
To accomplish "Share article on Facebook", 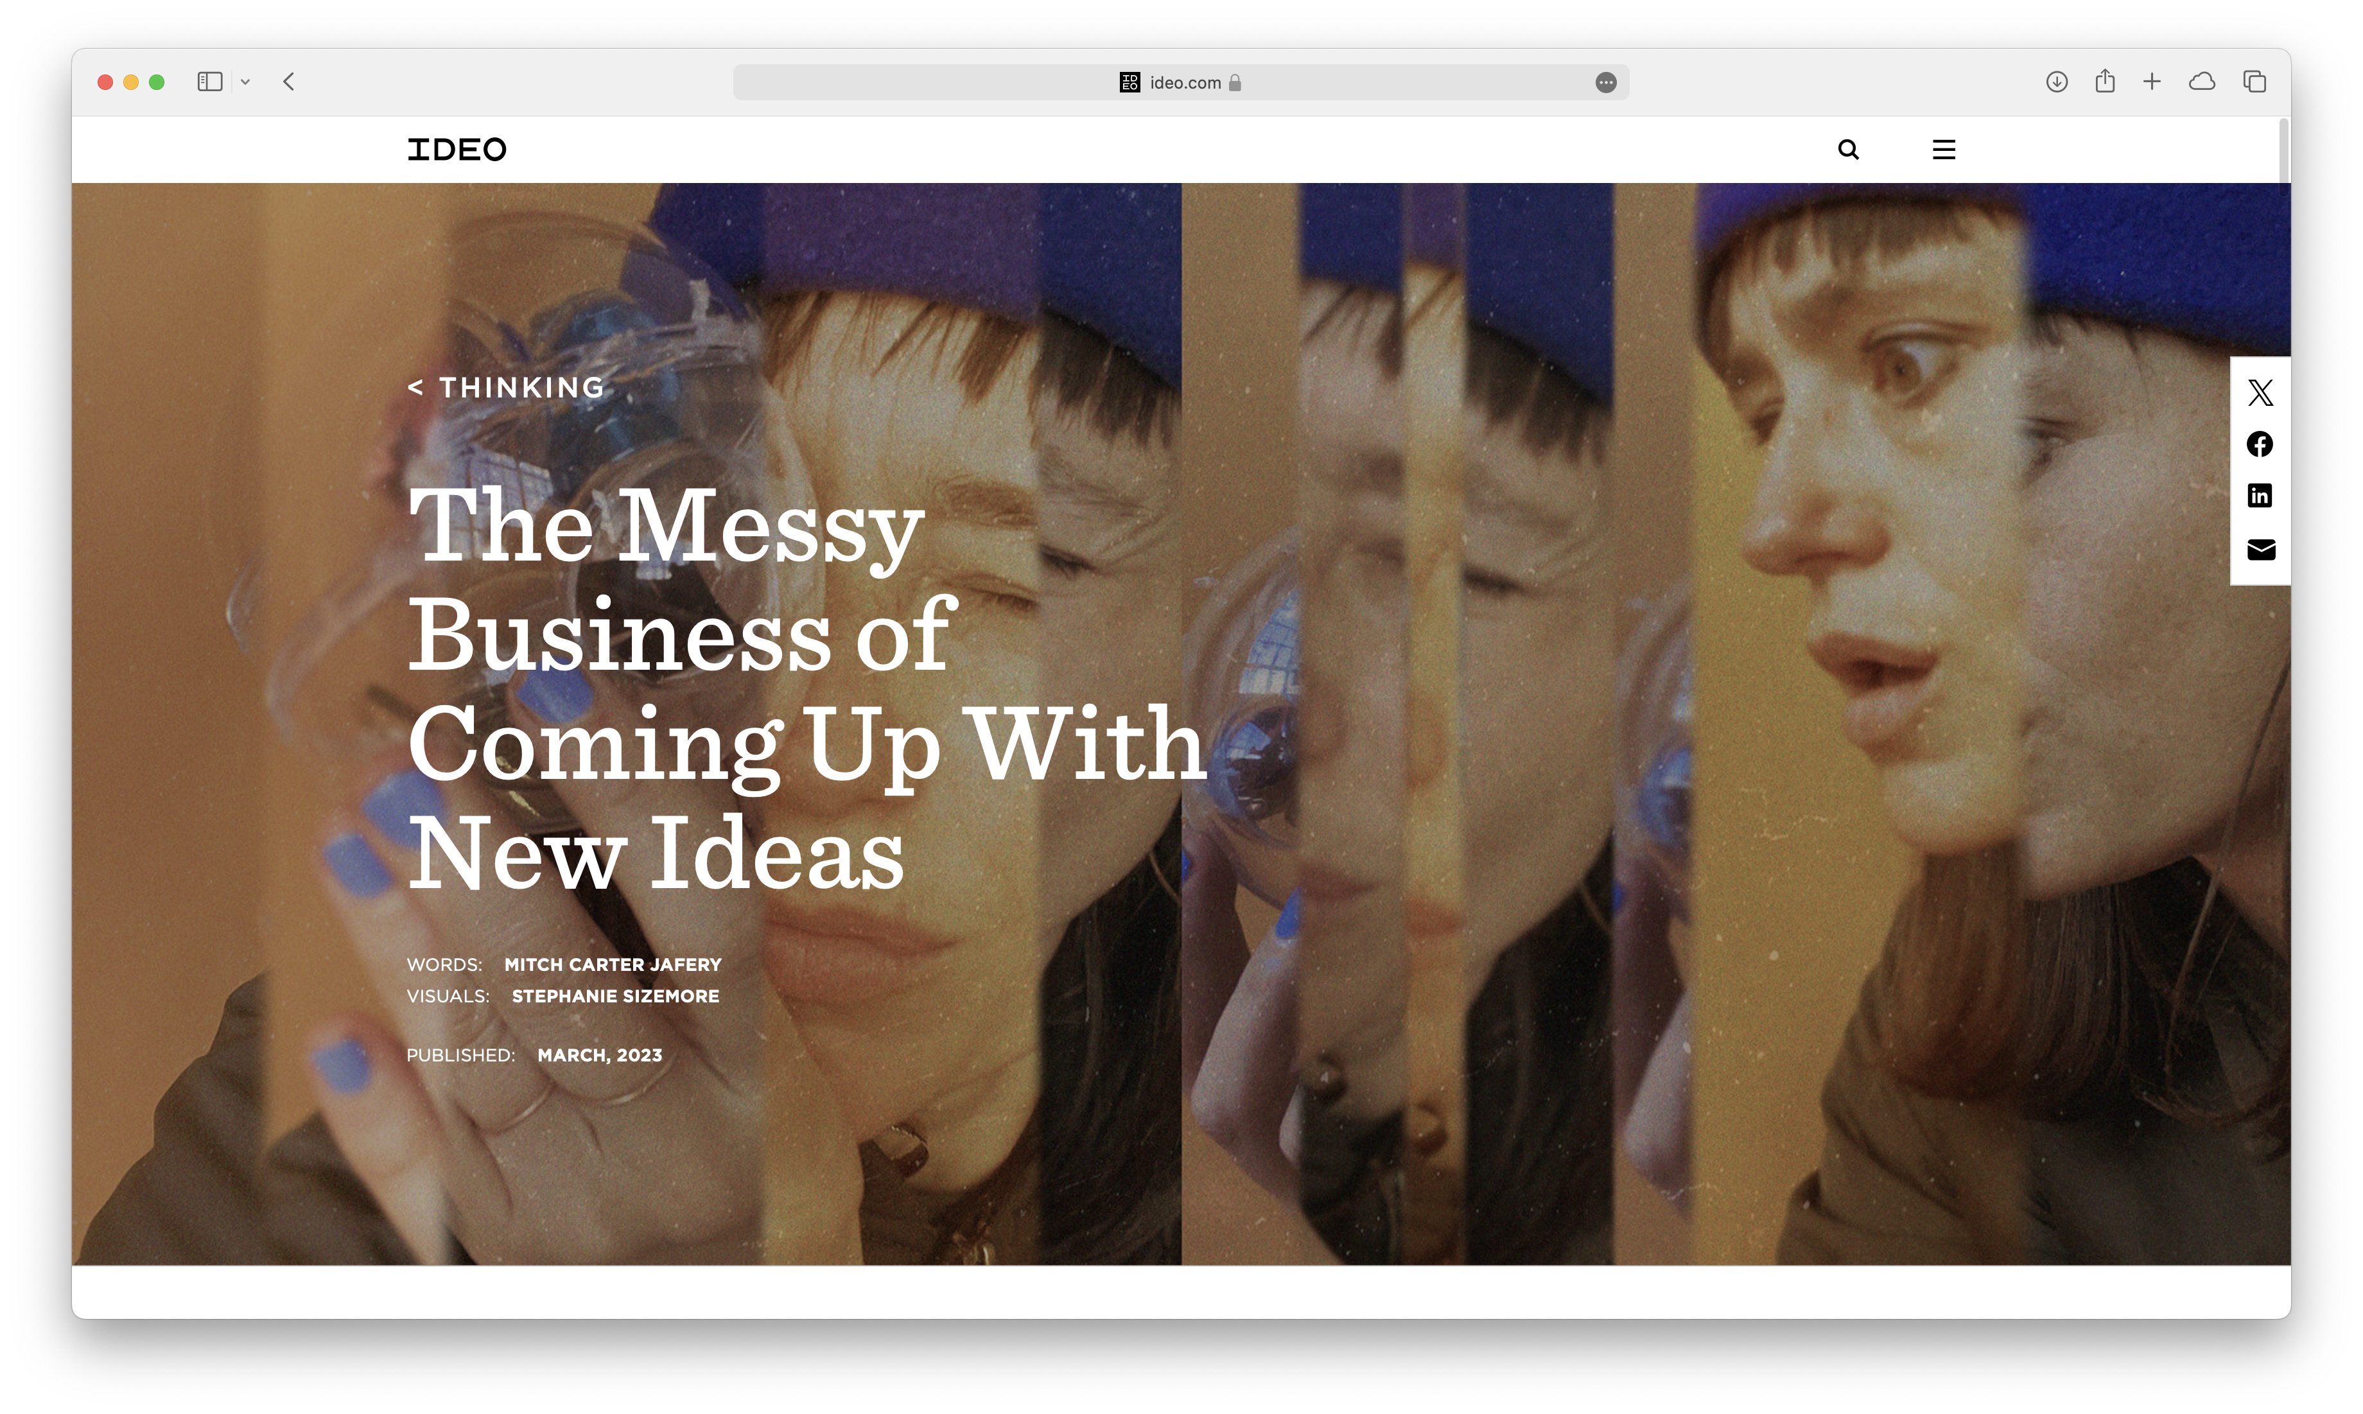I will [x=2260, y=444].
